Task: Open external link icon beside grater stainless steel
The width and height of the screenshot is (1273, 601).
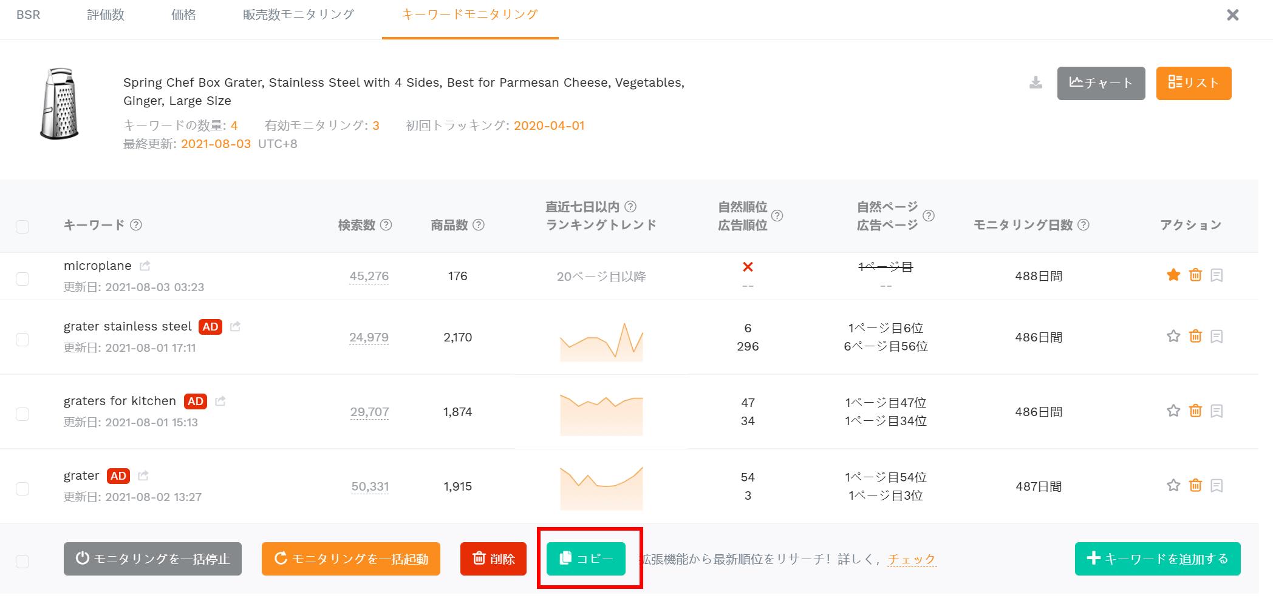Action: [x=235, y=326]
